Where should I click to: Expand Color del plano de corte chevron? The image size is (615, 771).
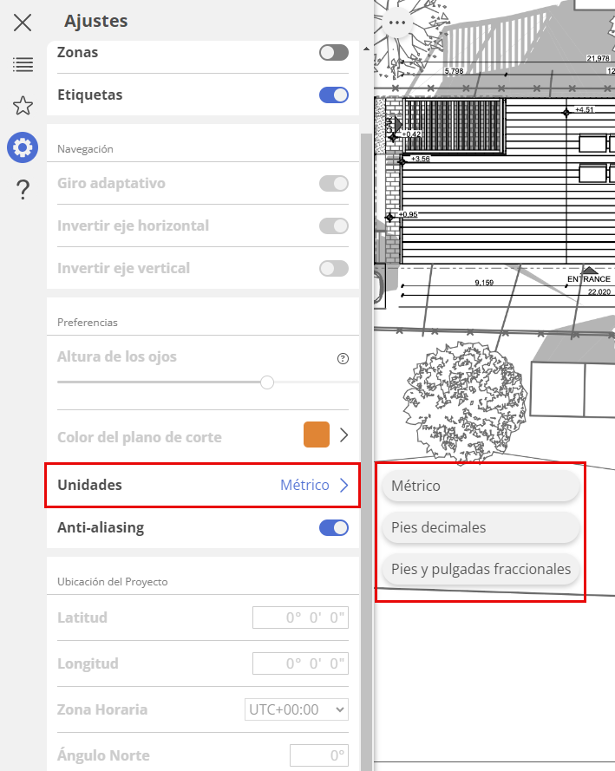(x=344, y=435)
